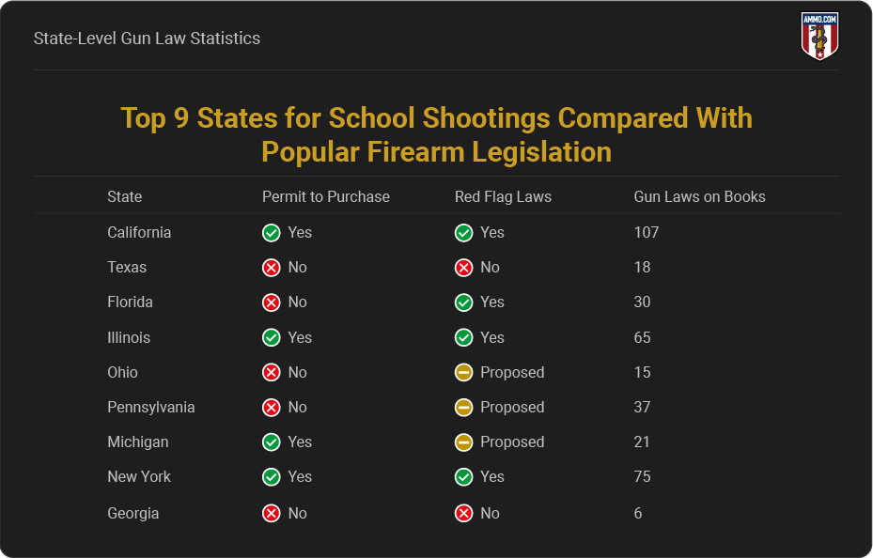This screenshot has width=873, height=558.
Task: Click the Top 9 States chart title
Action: tap(436, 134)
